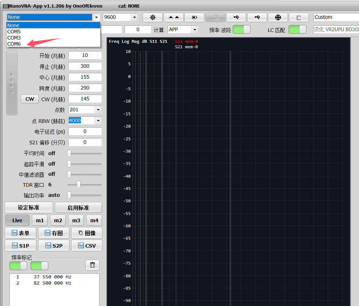This screenshot has height=306, width=359.
Task: Open the 计算 APP dropdown
Action: coord(194,29)
